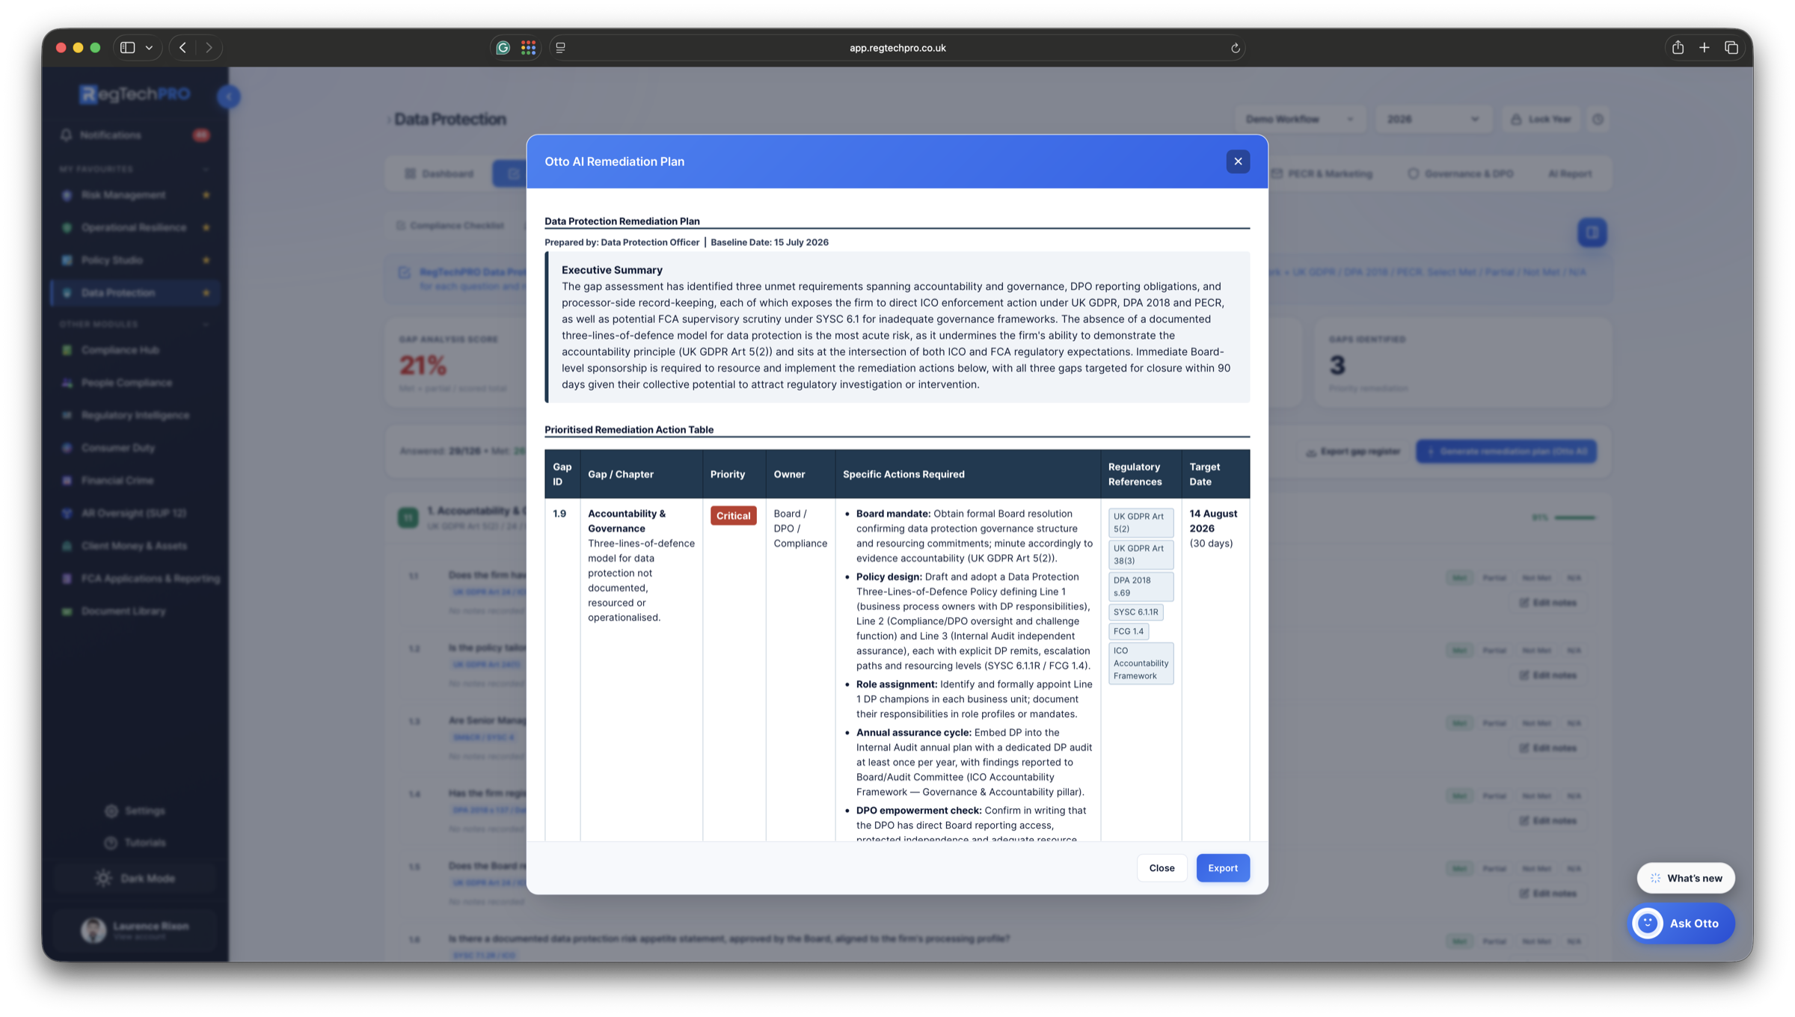Open People Compliance module

click(x=135, y=383)
